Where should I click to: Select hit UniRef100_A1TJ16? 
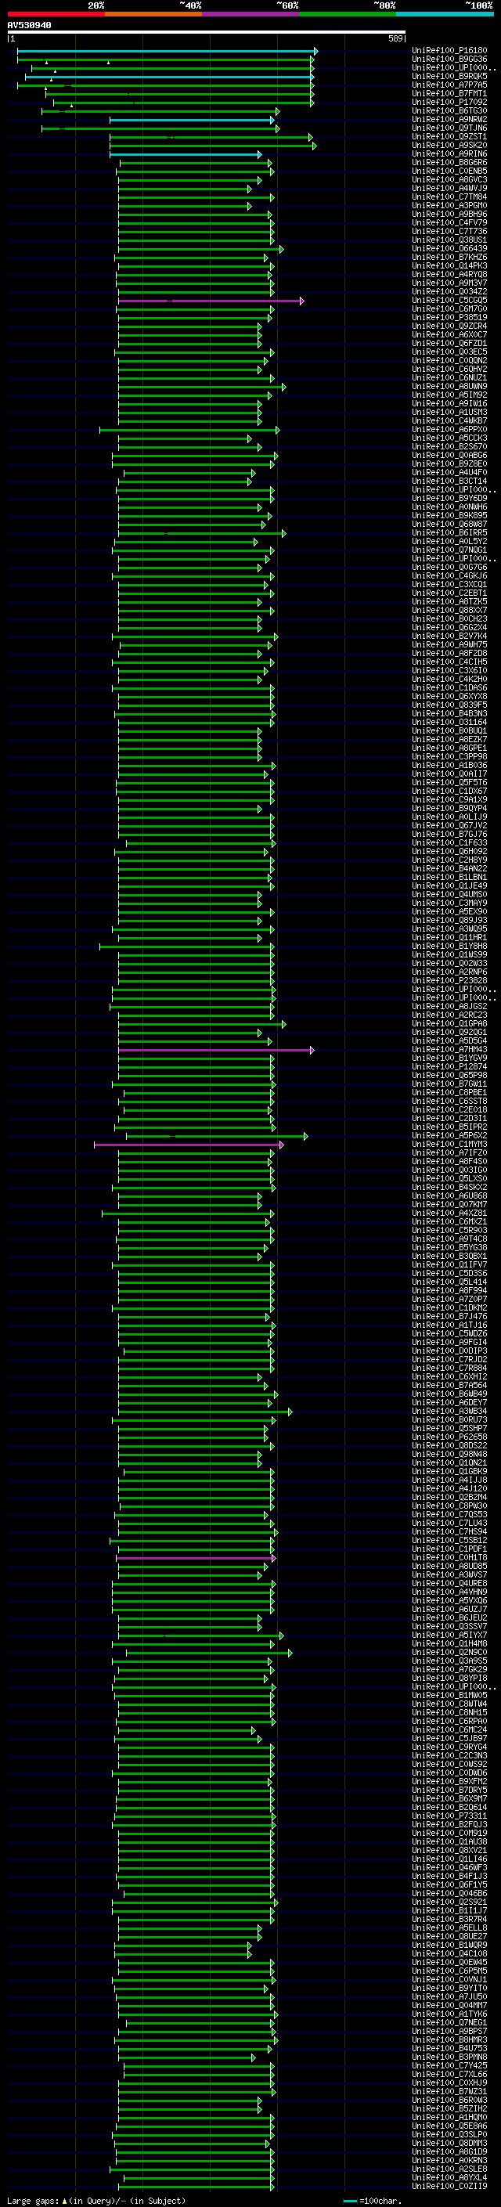pyautogui.click(x=449, y=1325)
